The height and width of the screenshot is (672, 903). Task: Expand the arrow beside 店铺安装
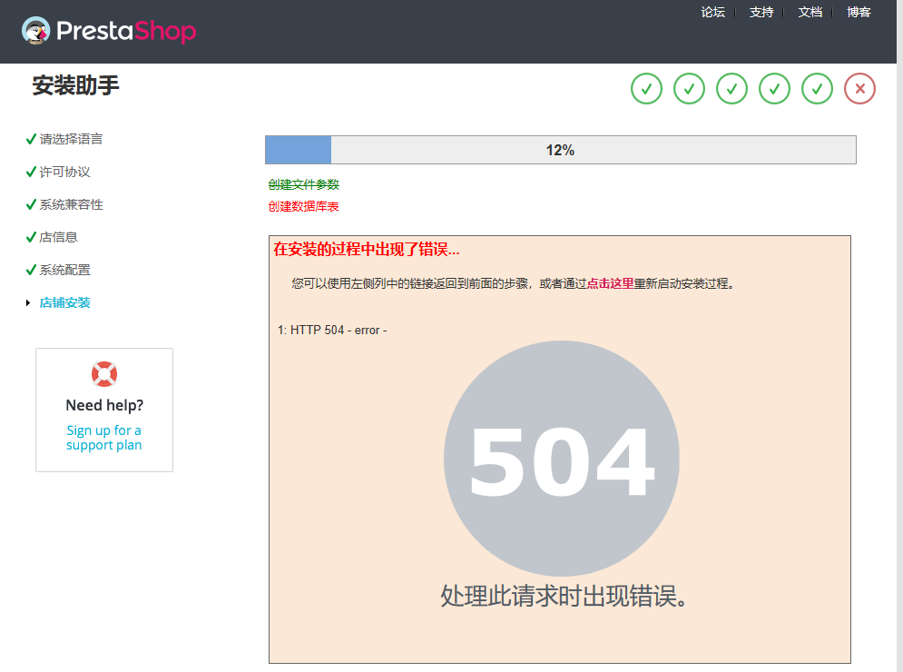tap(28, 302)
